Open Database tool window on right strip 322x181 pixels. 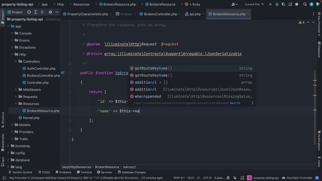(319, 49)
